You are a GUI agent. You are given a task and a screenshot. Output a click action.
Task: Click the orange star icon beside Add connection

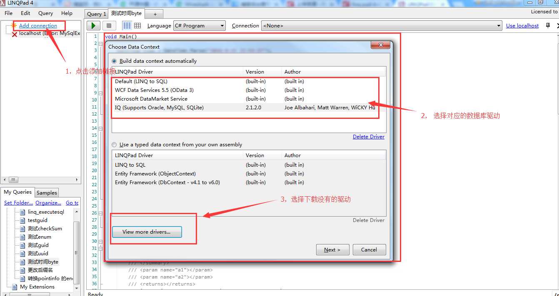[x=14, y=26]
